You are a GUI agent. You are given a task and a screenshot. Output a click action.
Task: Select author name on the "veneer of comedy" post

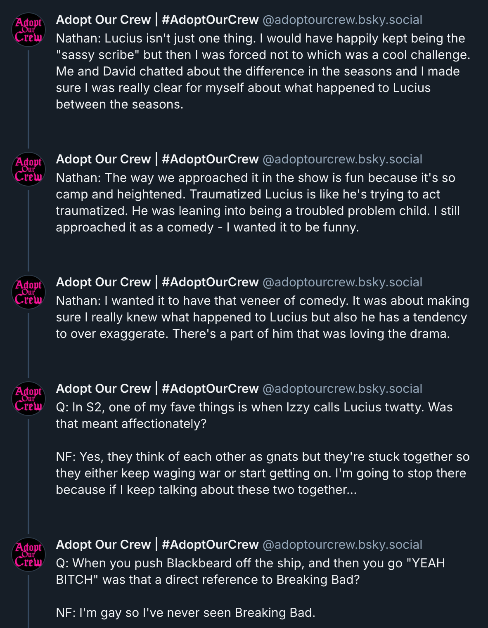(x=157, y=282)
